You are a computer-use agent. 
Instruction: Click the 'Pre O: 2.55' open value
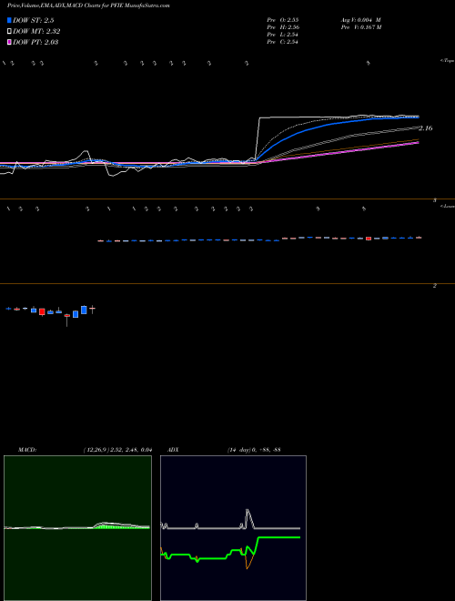(283, 19)
